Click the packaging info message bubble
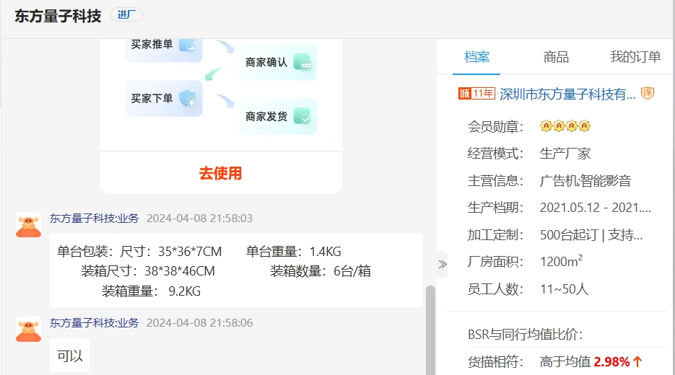Screen dimensions: 675x375 point(236,271)
